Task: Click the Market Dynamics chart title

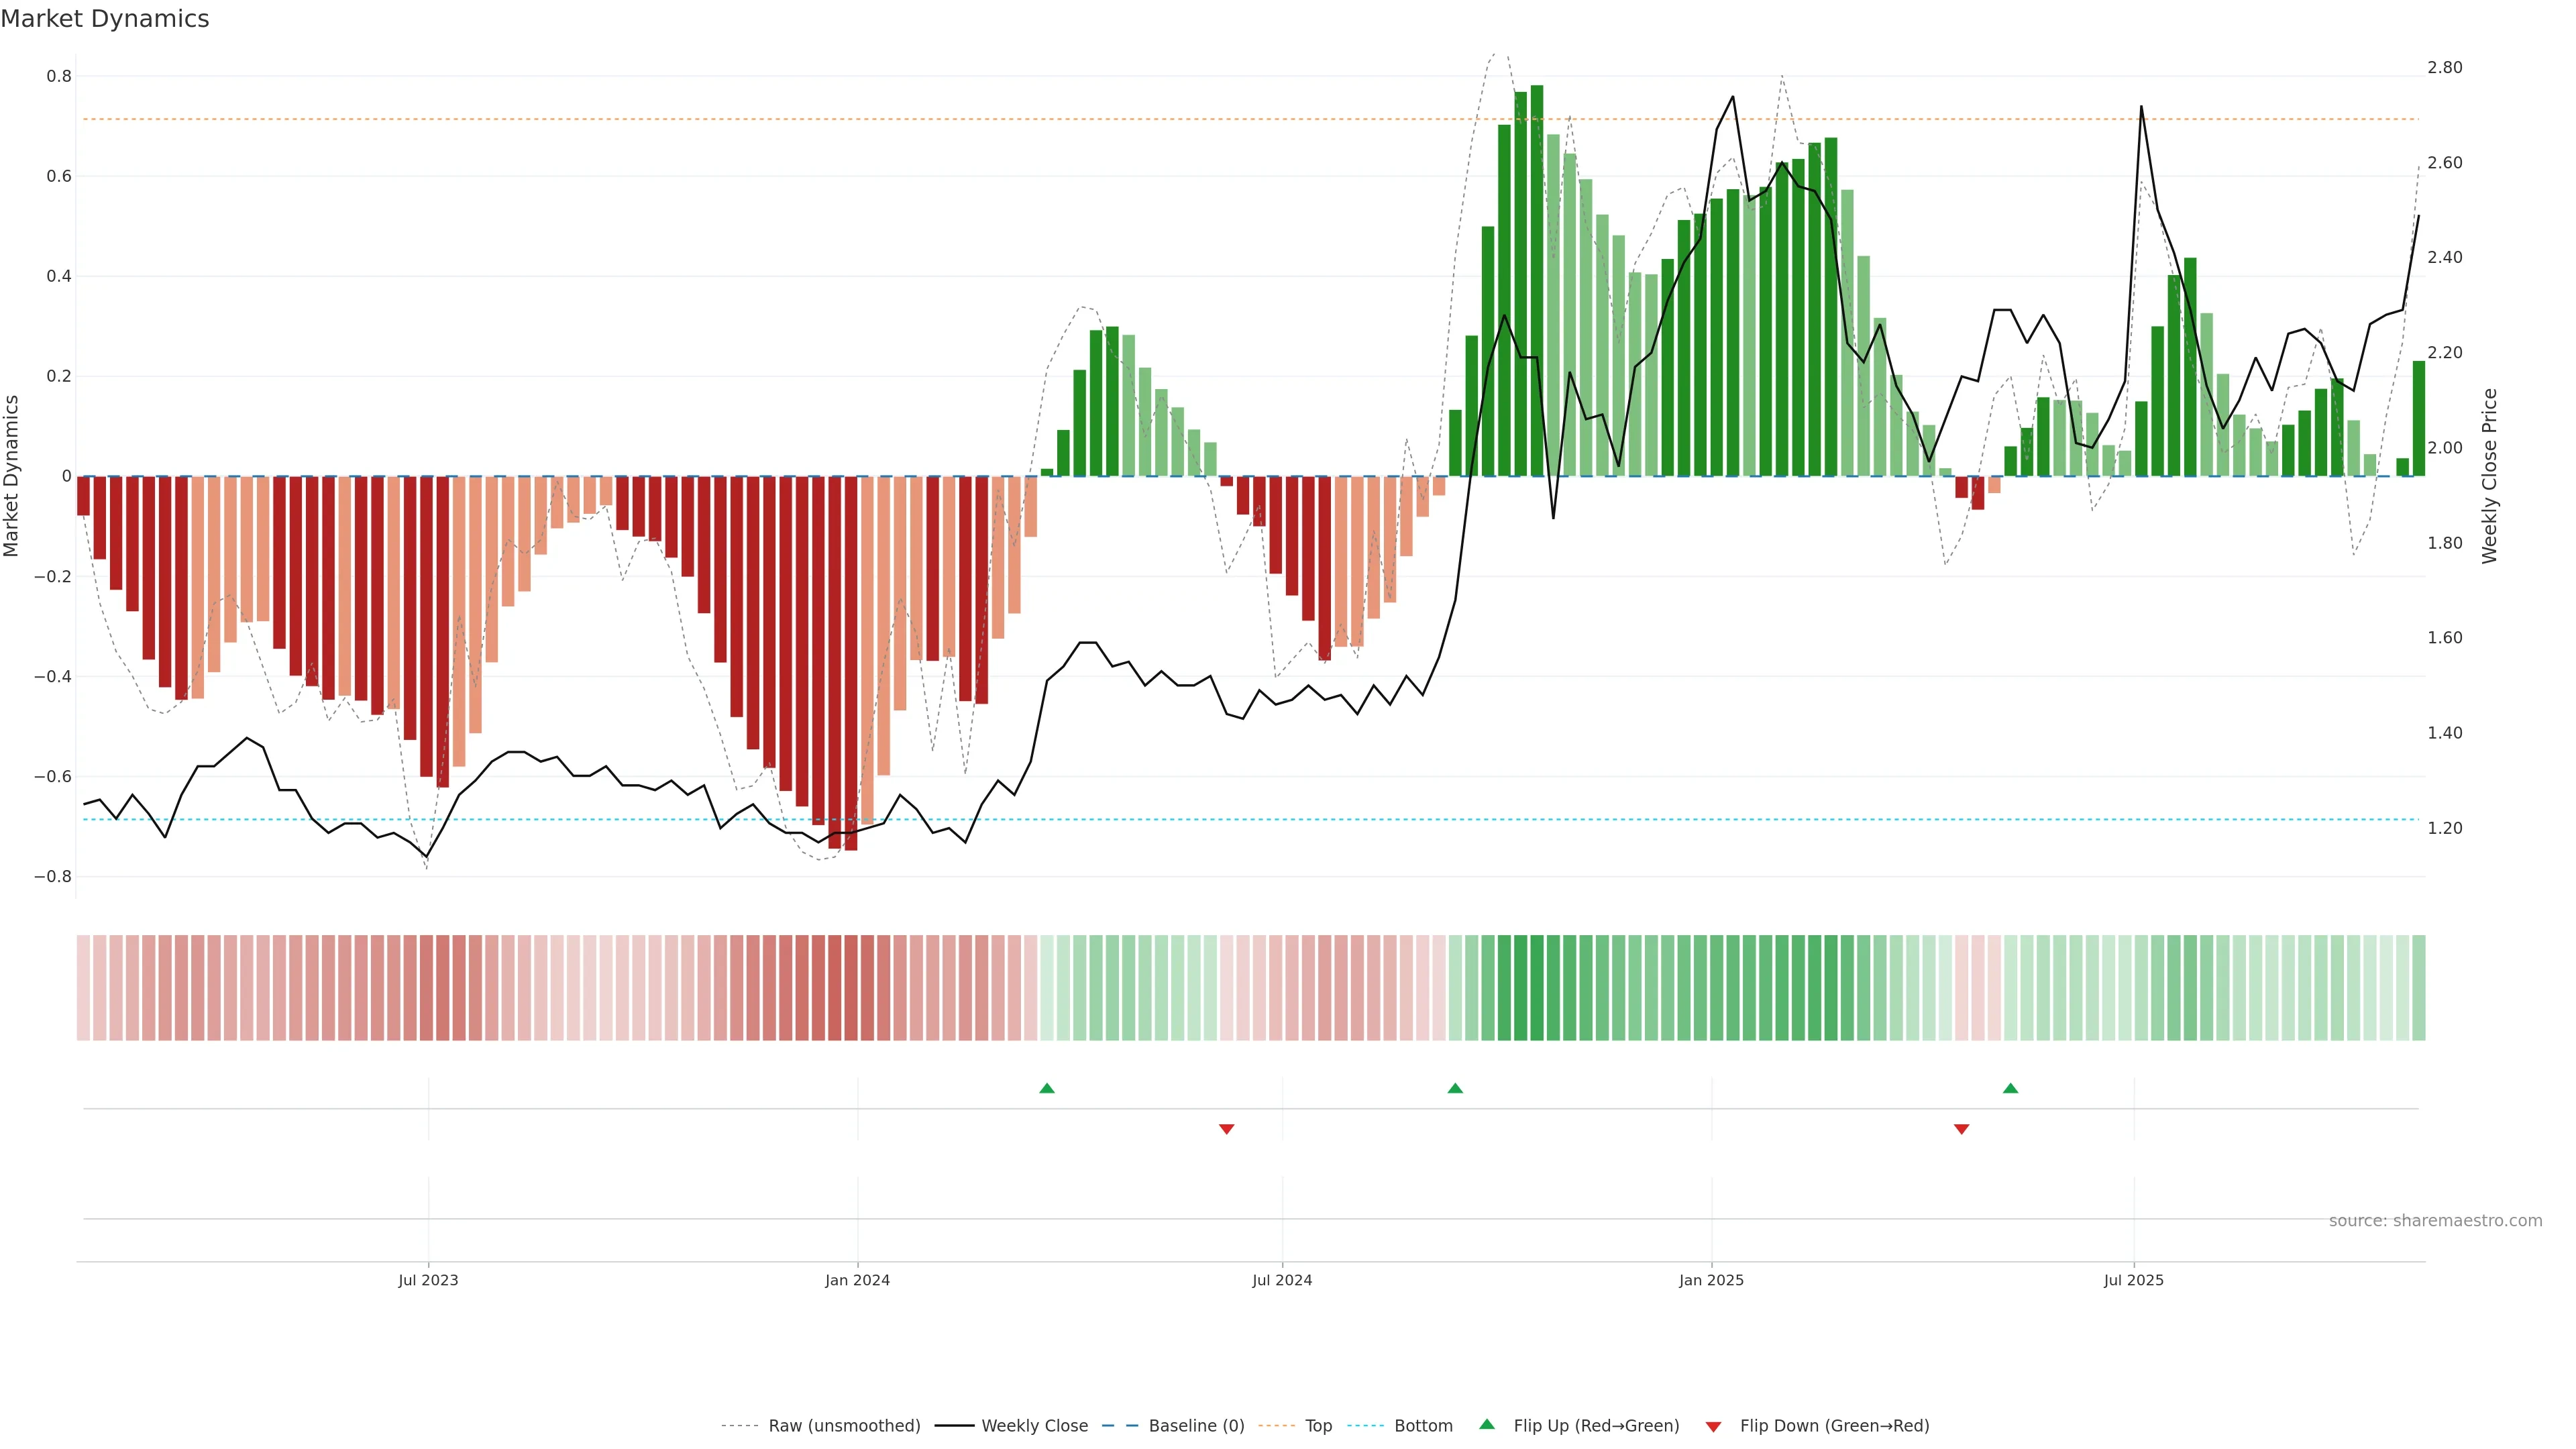Action: click(105, 19)
